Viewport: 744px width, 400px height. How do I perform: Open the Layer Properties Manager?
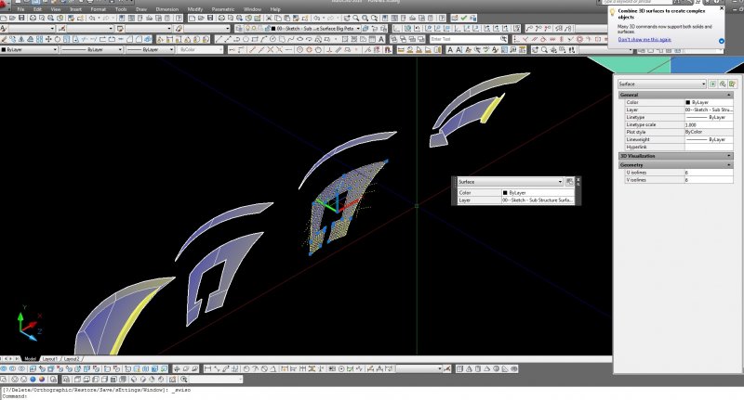point(239,29)
